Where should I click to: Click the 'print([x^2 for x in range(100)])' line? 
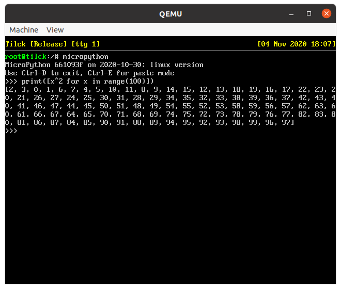click(80, 81)
